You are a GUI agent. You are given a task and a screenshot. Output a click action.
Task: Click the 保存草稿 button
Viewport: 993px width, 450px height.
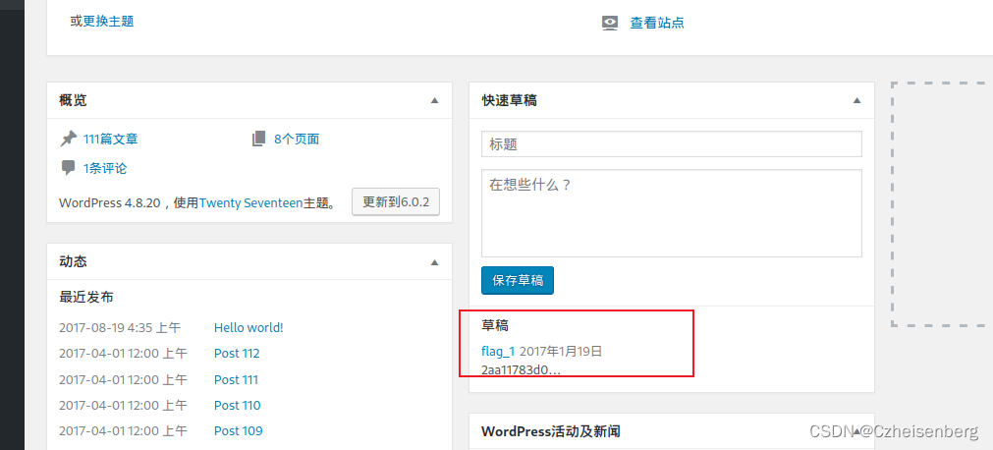click(518, 280)
